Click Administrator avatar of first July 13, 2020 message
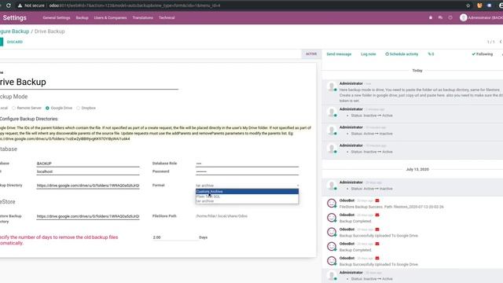This screenshot has width=503, height=283. [332, 186]
